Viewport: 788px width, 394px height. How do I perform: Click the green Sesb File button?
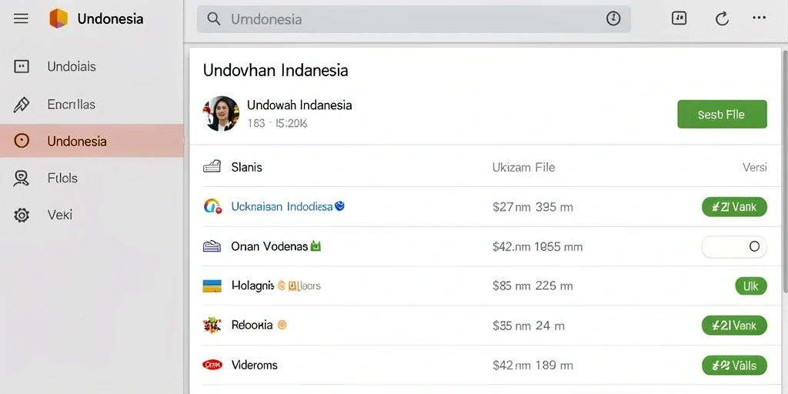(x=722, y=114)
